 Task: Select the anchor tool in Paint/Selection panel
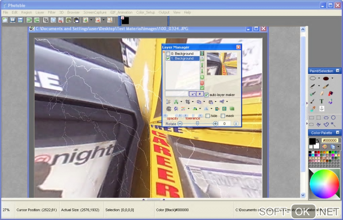point(321,108)
